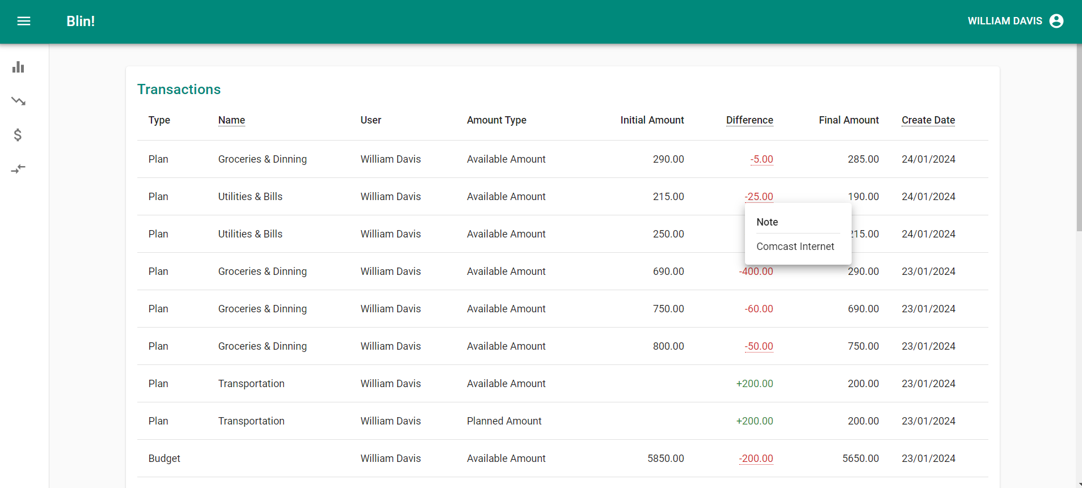The width and height of the screenshot is (1082, 488).
Task: Open the trending down sidebar icon
Action: click(18, 101)
